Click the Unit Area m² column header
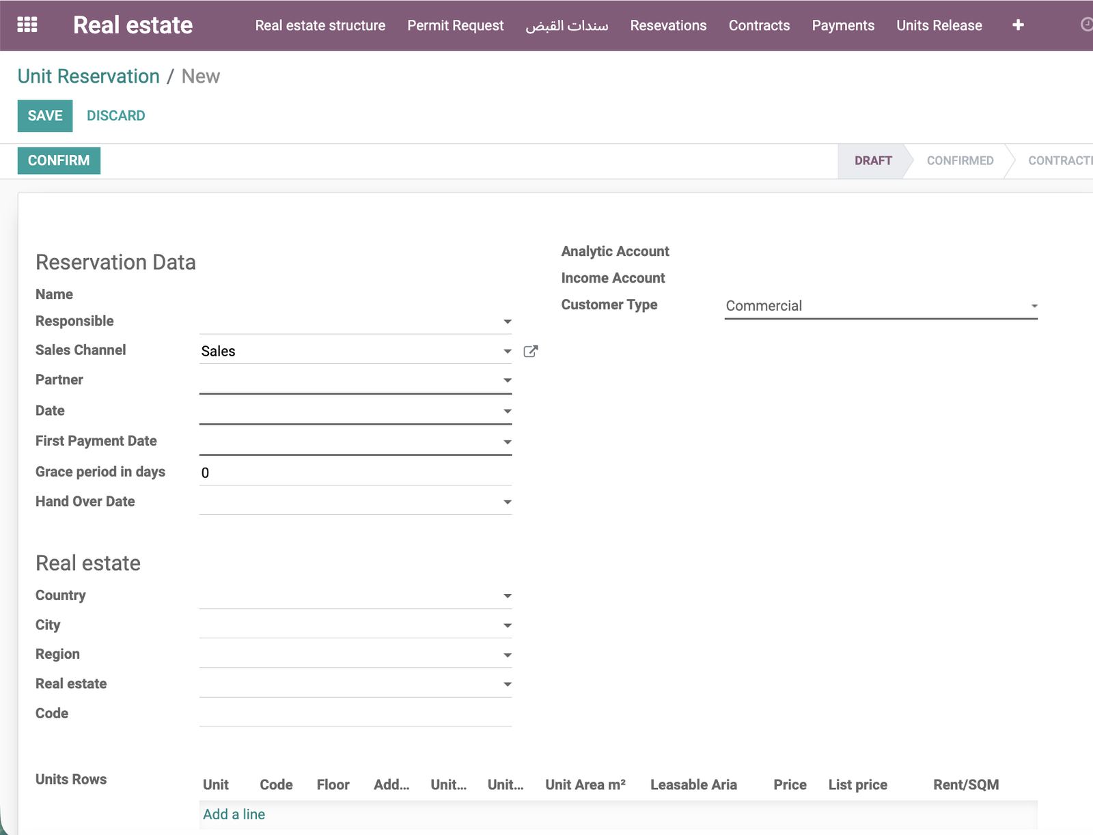This screenshot has height=835, width=1093. click(585, 784)
